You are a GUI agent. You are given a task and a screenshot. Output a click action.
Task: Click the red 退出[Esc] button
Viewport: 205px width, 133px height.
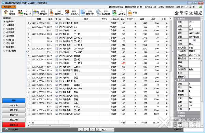[14, 125]
